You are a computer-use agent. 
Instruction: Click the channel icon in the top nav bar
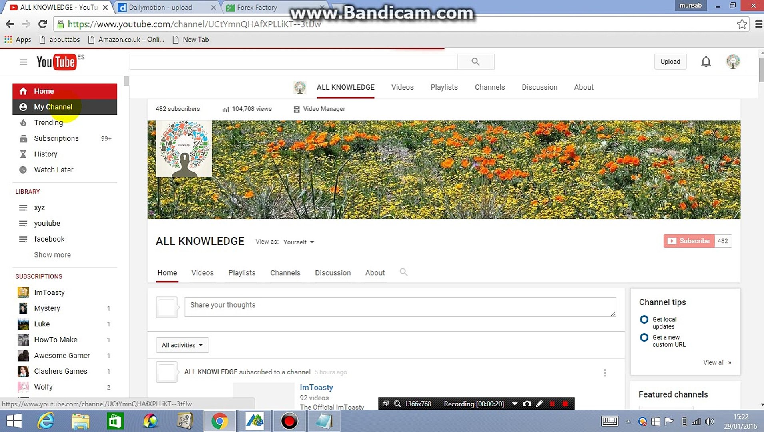[300, 87]
